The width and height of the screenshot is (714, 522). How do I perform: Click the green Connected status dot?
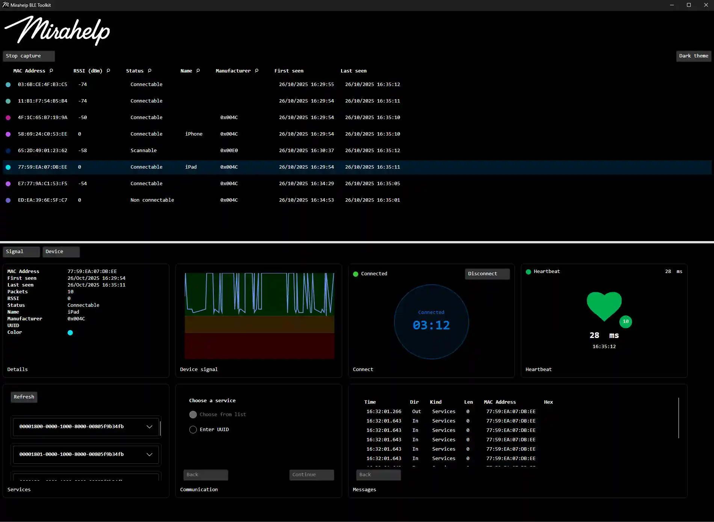point(356,274)
